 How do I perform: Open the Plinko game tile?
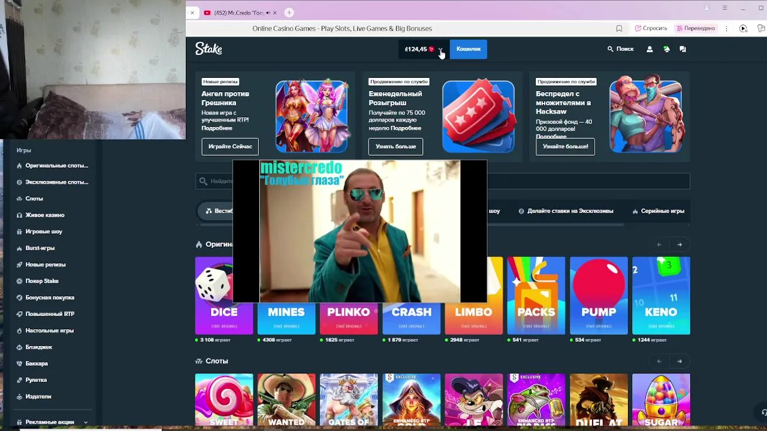point(349,318)
